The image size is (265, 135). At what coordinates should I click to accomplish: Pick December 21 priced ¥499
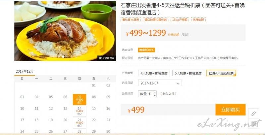pos(79,122)
